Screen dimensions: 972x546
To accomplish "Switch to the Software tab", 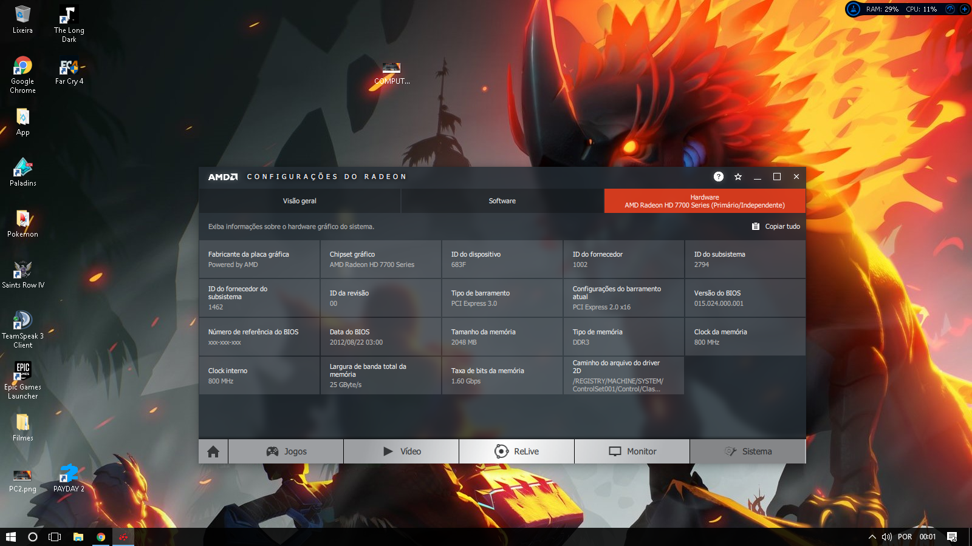I will pyautogui.click(x=502, y=201).
